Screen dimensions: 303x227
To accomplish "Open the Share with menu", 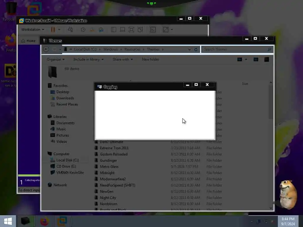I will (x=123, y=59).
